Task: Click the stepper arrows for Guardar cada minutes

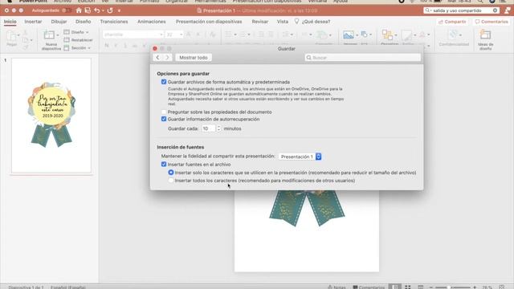Action: [x=218, y=128]
